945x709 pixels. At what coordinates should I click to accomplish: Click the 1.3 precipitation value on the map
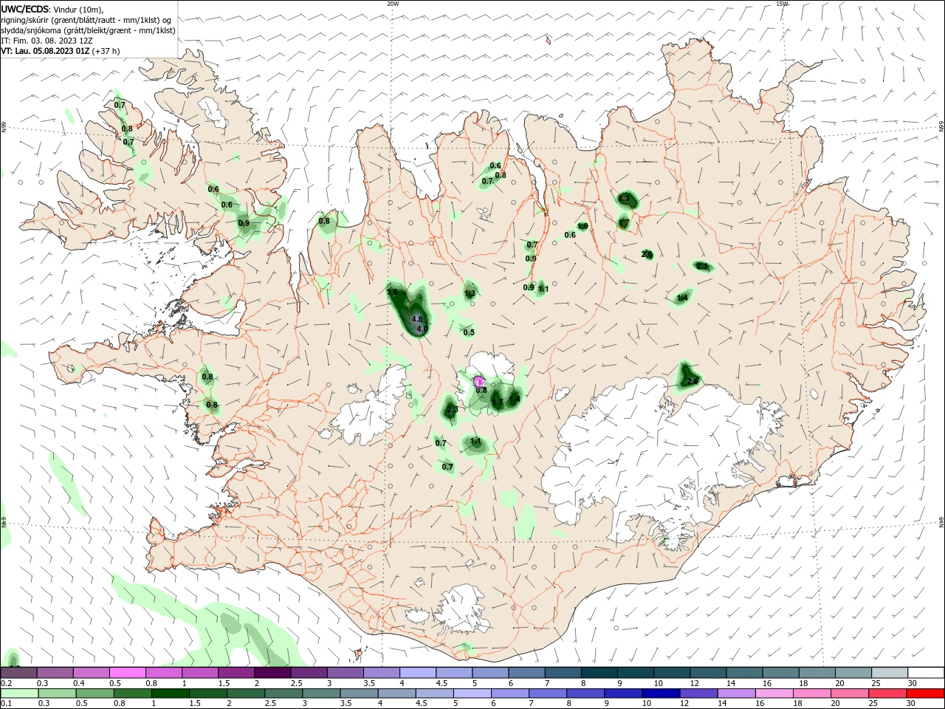[x=470, y=294]
